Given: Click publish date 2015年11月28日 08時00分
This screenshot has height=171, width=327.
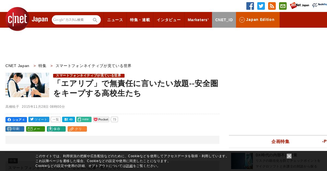Looking at the screenshot, I should [x=43, y=107].
